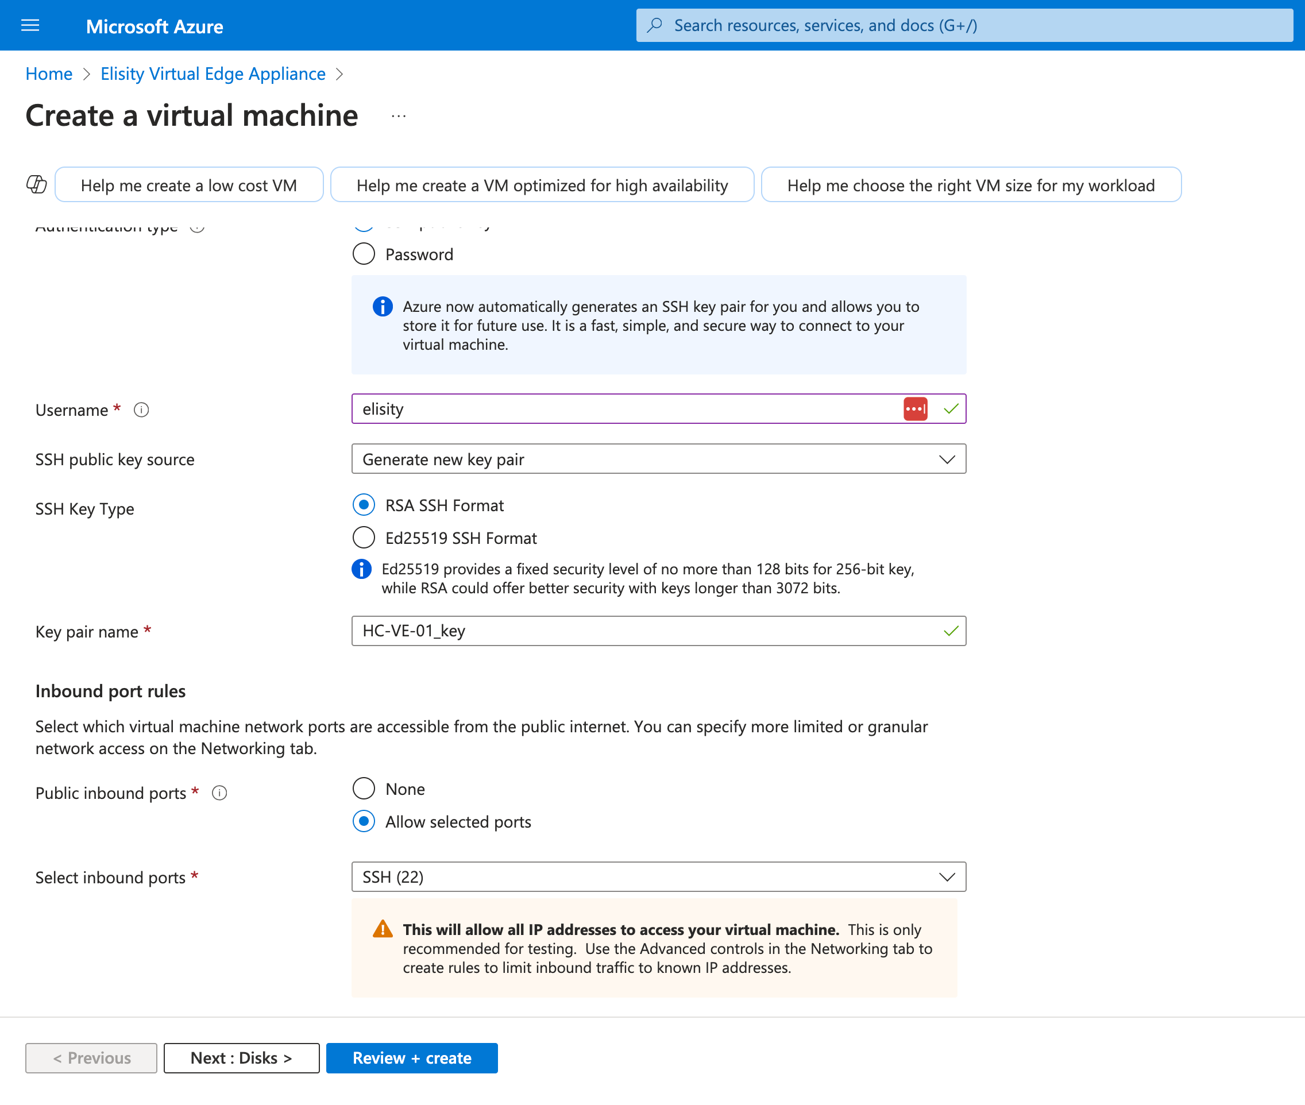Select the Password authentication option

[364, 254]
